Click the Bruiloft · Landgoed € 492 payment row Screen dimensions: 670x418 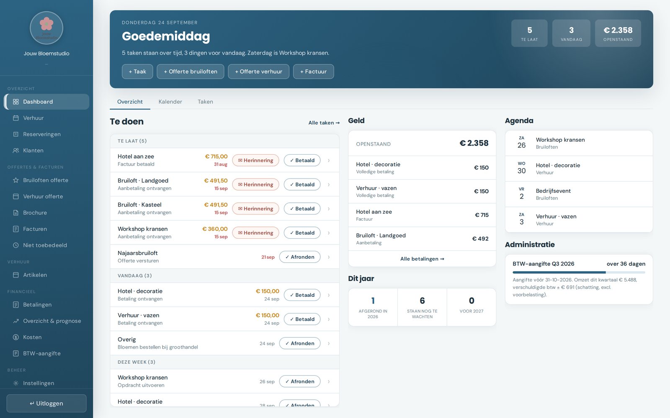click(x=422, y=239)
